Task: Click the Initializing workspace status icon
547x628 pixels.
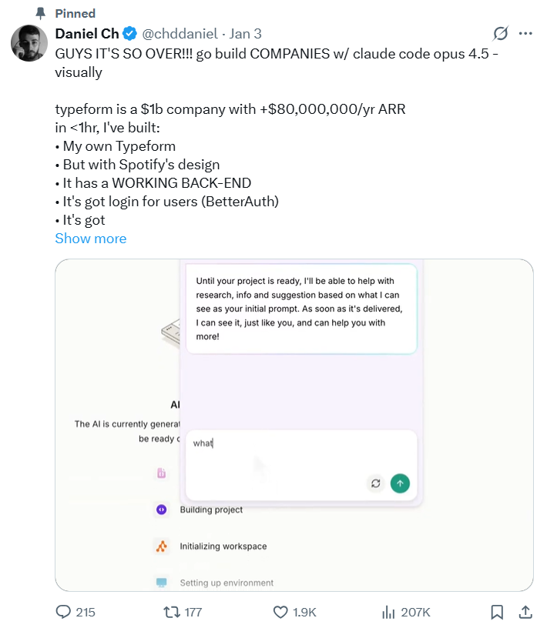Action: click(162, 546)
